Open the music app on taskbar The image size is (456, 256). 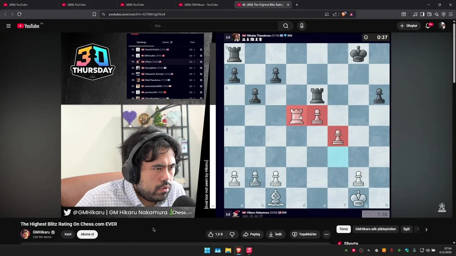pos(249,250)
